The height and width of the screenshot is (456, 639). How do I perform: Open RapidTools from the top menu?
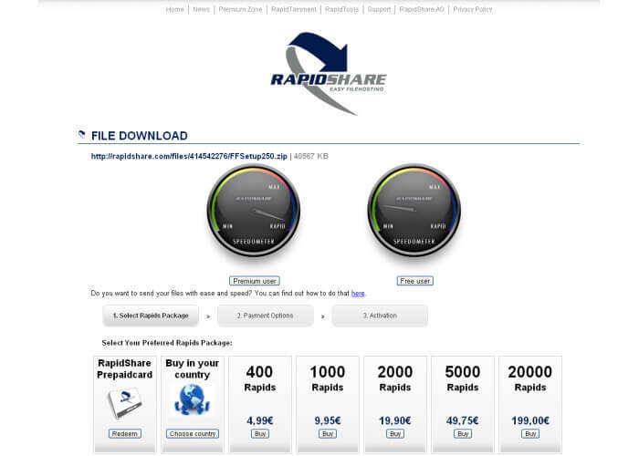click(342, 9)
